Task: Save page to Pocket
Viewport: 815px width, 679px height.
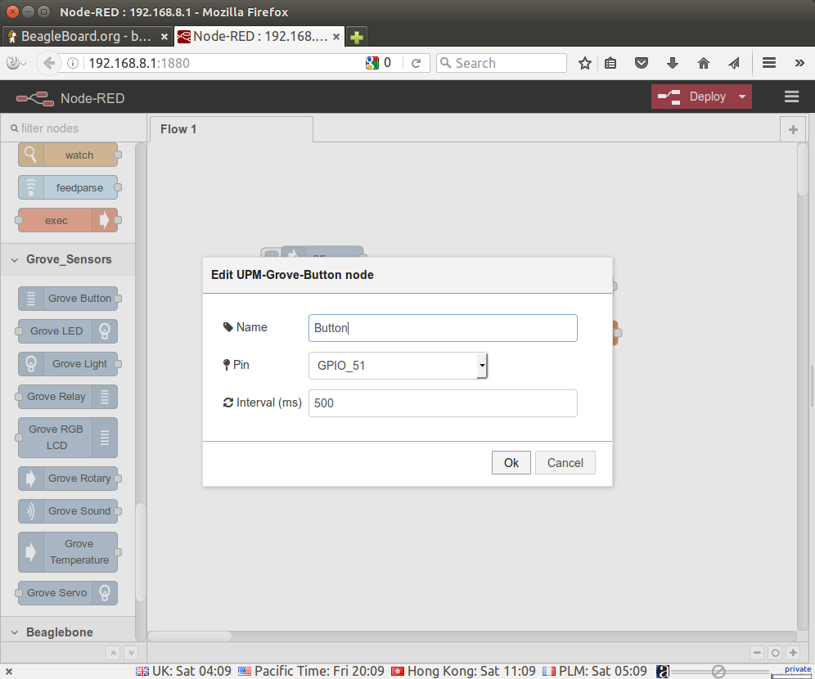Action: point(642,63)
